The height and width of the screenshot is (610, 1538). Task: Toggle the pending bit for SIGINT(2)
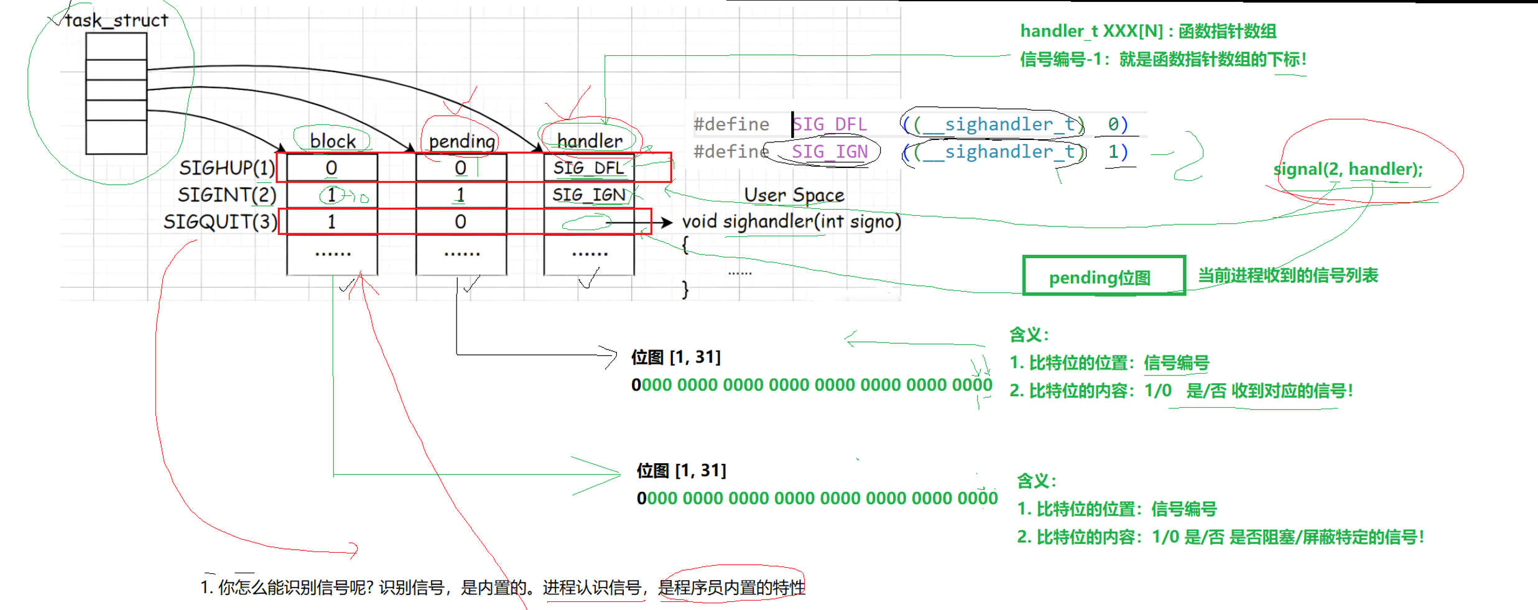click(460, 194)
